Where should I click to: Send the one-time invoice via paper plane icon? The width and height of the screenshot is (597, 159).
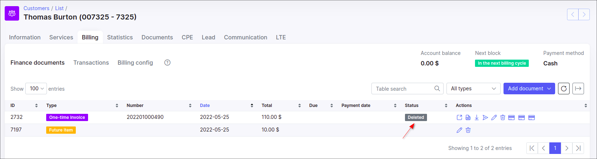pyautogui.click(x=485, y=117)
